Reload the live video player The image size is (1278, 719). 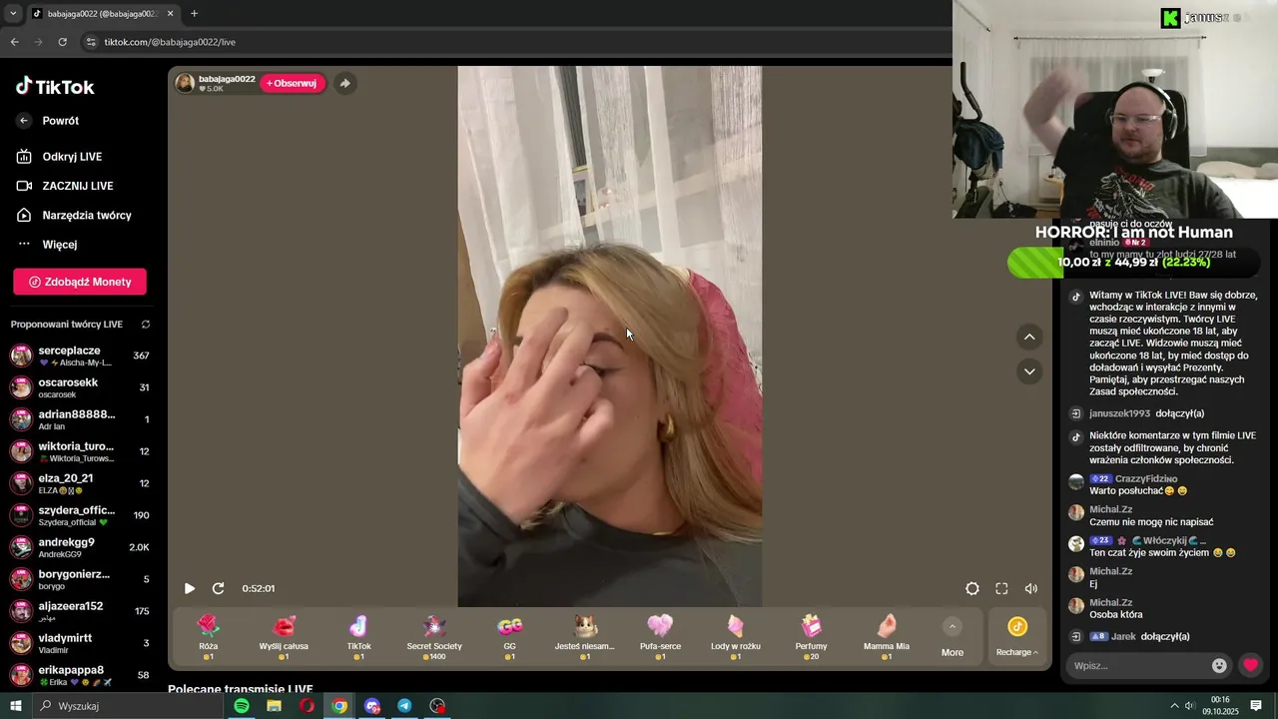[218, 588]
